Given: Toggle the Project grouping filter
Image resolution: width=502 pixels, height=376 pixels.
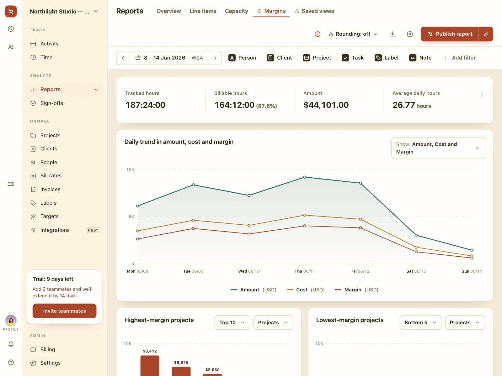Looking at the screenshot, I should [317, 58].
